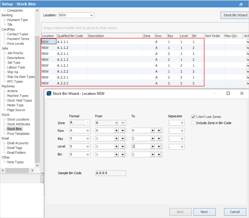This screenshot has width=249, height=218.
Task: Increment the Bin To value up arrow
Action: (153, 155)
